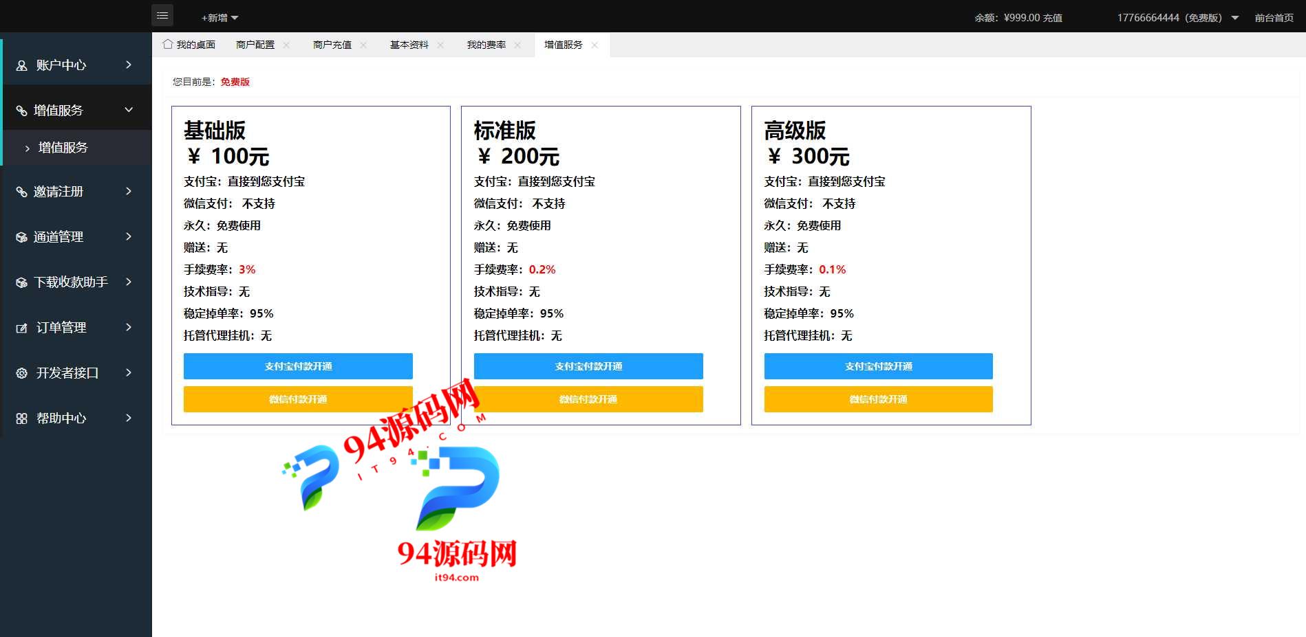The image size is (1306, 637).
Task: Click 微信付款开通 for the 标准版 plan
Action: click(x=588, y=399)
